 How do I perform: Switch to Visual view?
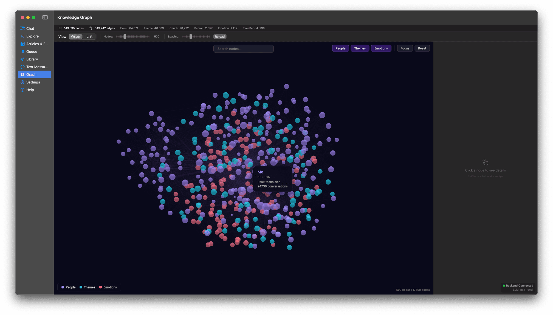coord(75,36)
